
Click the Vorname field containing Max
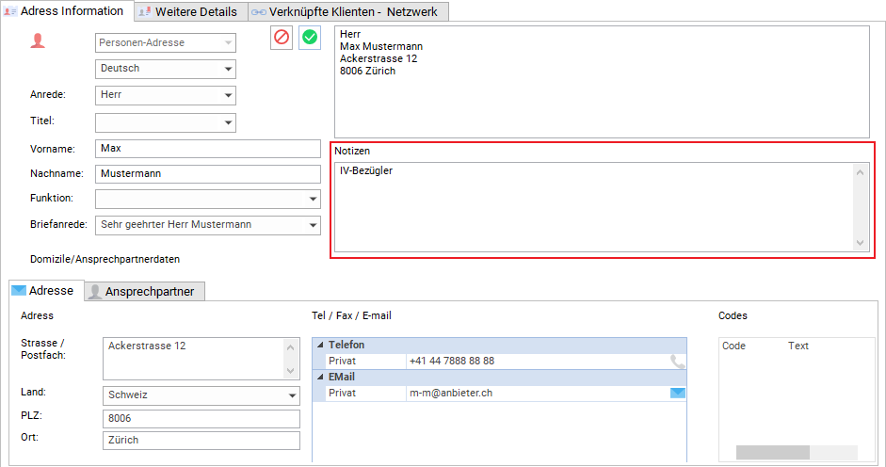pos(208,149)
